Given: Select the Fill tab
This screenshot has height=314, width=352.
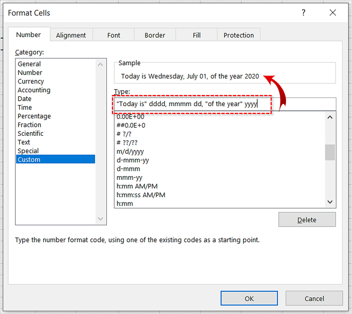Looking at the screenshot, I should point(197,35).
